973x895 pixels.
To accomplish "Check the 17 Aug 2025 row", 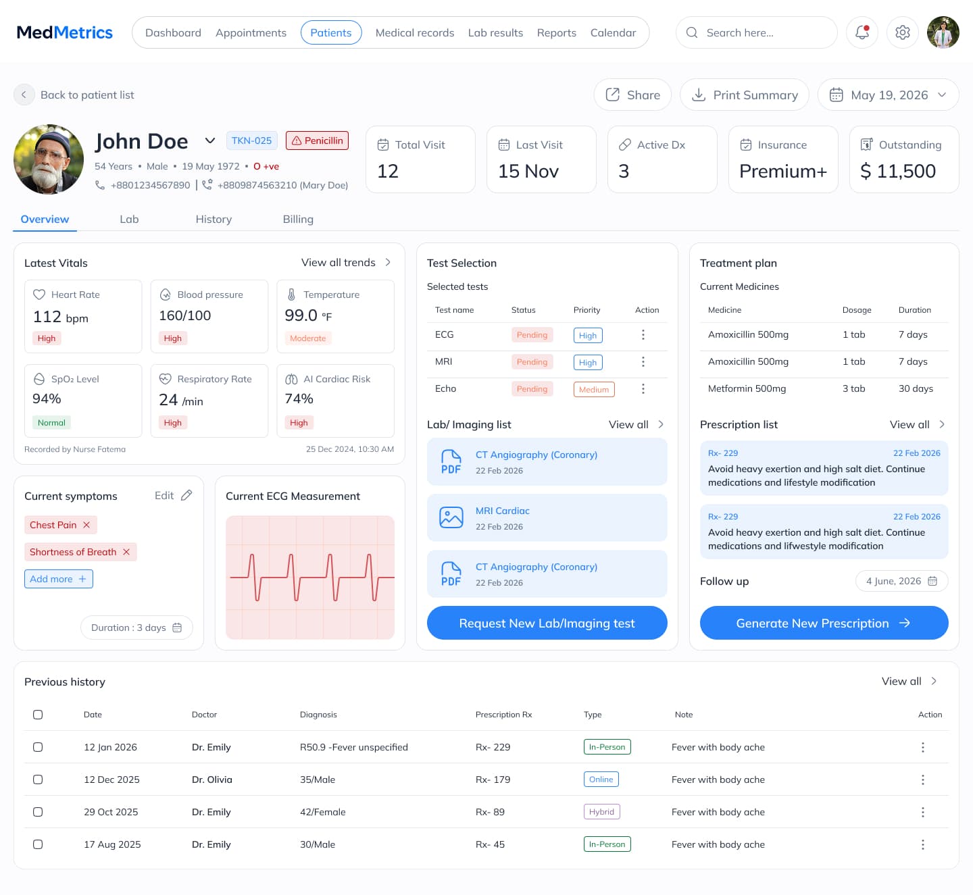I will click(x=38, y=844).
